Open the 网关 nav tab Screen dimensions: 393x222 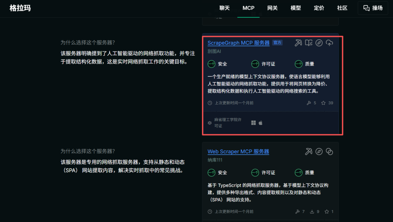coord(272,8)
